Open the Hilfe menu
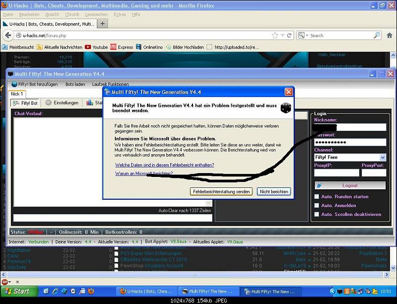Image resolution: width=397 pixels, height=304 pixels. 136,14
